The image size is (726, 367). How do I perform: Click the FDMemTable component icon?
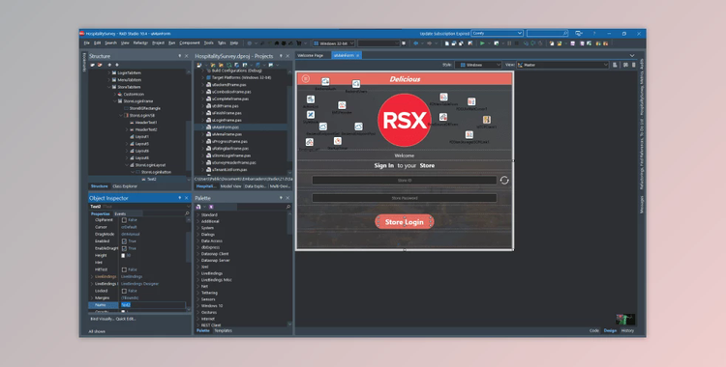[443, 98]
